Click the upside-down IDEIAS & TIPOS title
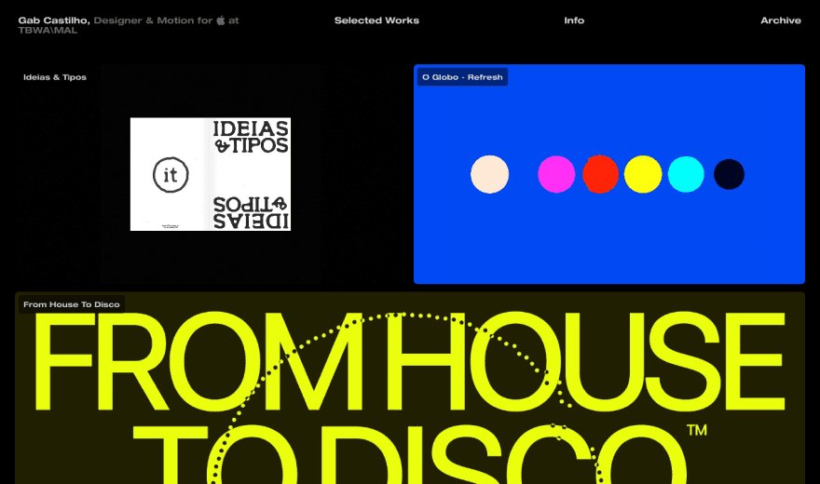This screenshot has width=820, height=484. click(251, 212)
